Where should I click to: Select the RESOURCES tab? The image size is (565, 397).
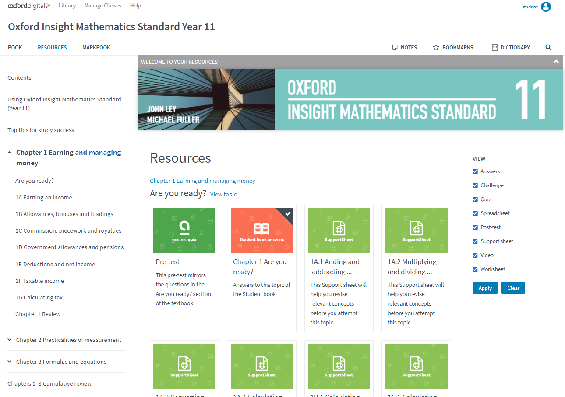52,47
